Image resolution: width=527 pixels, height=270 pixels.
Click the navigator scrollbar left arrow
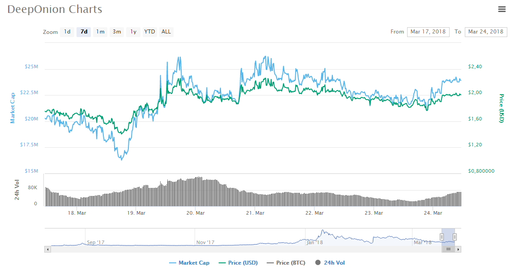48,249
